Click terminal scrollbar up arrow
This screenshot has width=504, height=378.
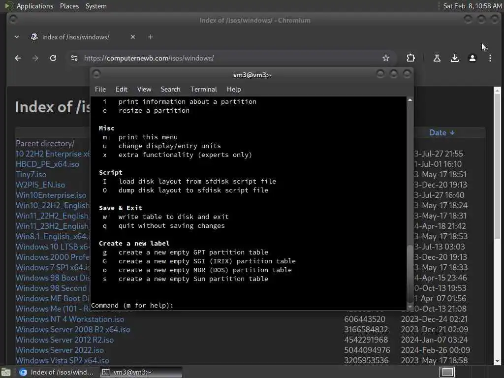(410, 100)
